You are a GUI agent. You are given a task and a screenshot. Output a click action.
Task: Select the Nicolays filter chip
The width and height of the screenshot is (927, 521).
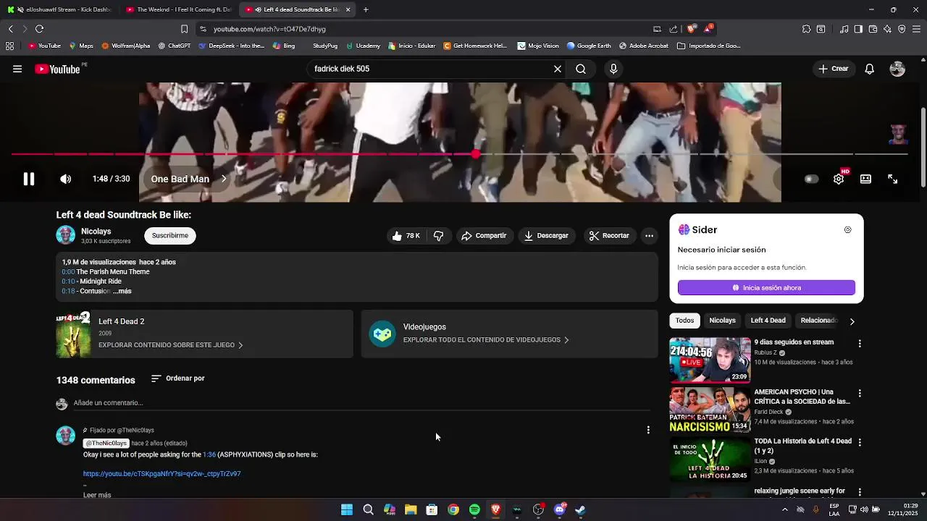coord(722,321)
